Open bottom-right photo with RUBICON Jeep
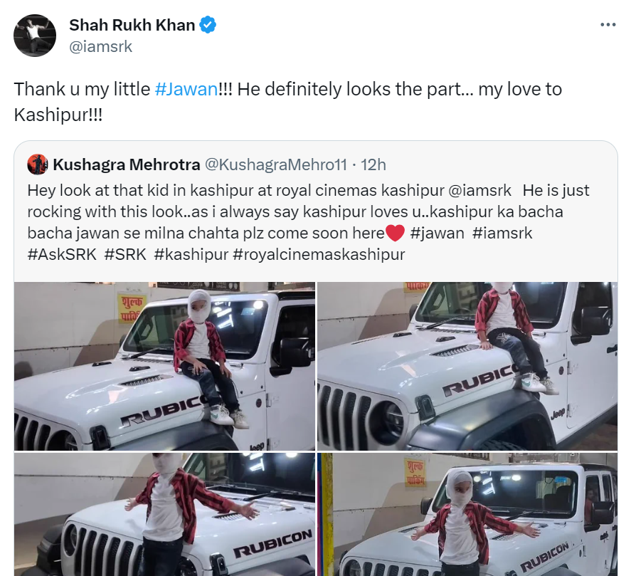This screenshot has height=576, width=631. pyautogui.click(x=467, y=514)
